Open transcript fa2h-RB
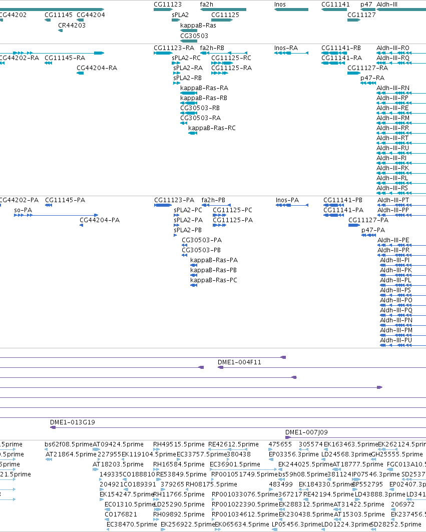 [212, 48]
